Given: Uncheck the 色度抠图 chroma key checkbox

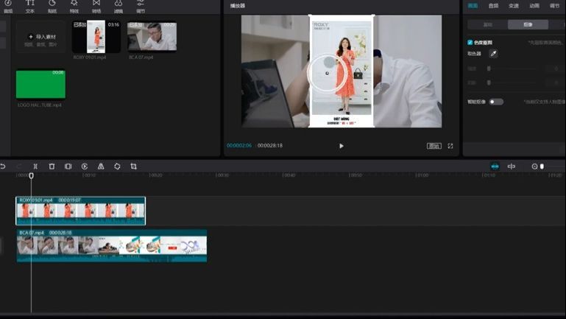Looking at the screenshot, I should coord(470,43).
